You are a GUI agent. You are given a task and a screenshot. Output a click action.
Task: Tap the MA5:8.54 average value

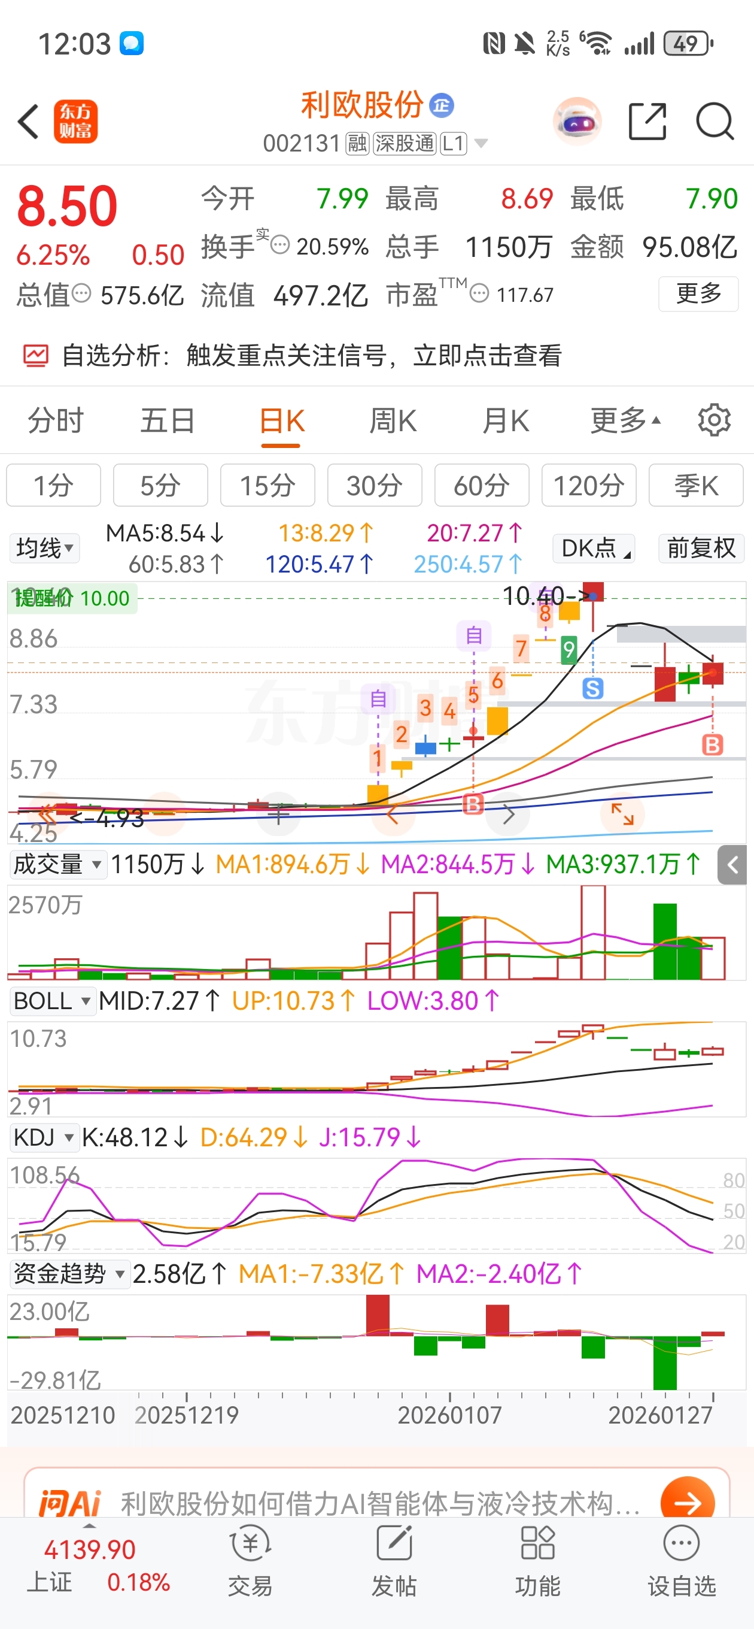tap(165, 533)
